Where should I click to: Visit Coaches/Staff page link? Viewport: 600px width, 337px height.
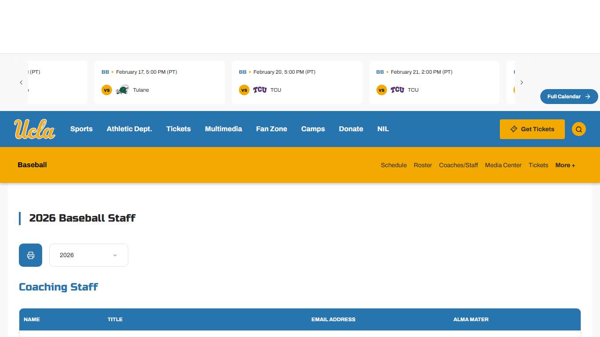[458, 165]
